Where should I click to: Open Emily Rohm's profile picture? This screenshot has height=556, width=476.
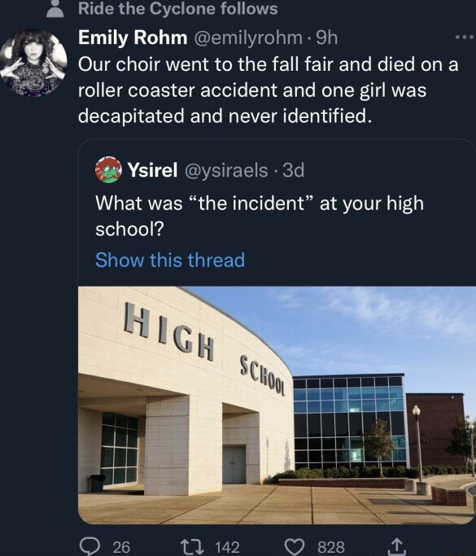tap(33, 63)
